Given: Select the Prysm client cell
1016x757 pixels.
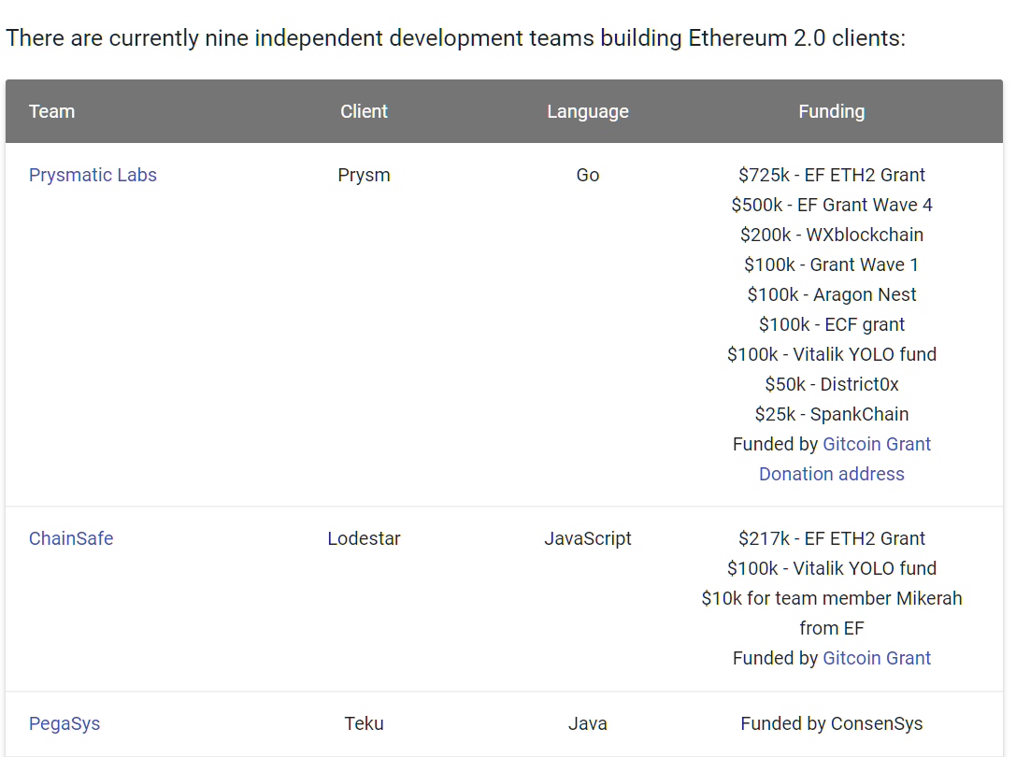Looking at the screenshot, I should pos(364,175).
